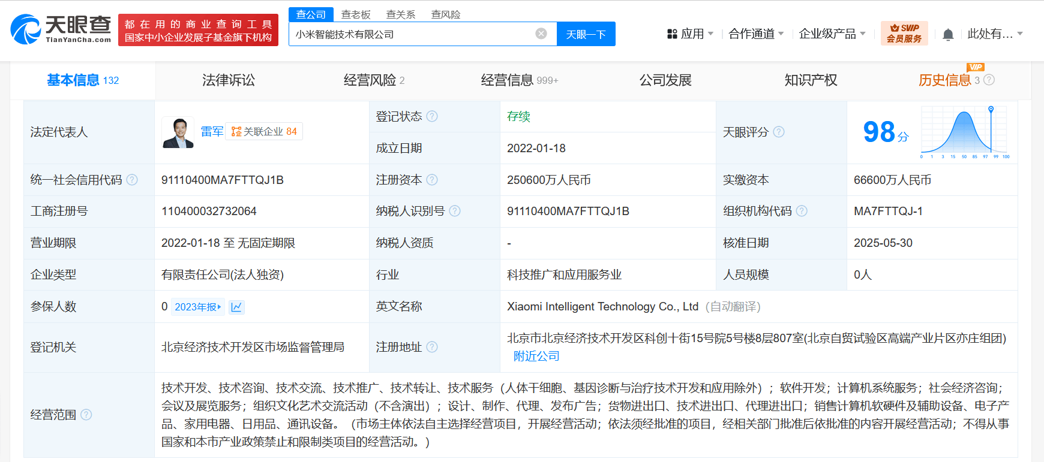Viewport: 1044px width, 462px height.
Task: Click the 66600万人民币 paid-in capital value
Action: (893, 180)
